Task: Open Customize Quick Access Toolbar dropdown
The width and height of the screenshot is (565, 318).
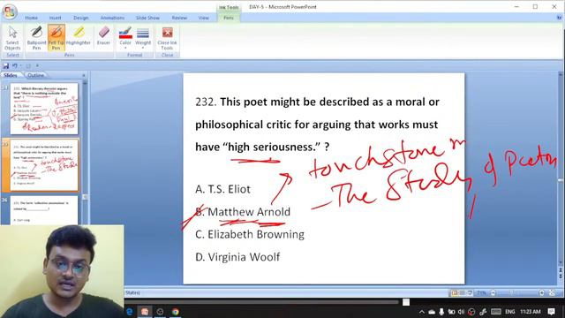Action: tap(37, 66)
